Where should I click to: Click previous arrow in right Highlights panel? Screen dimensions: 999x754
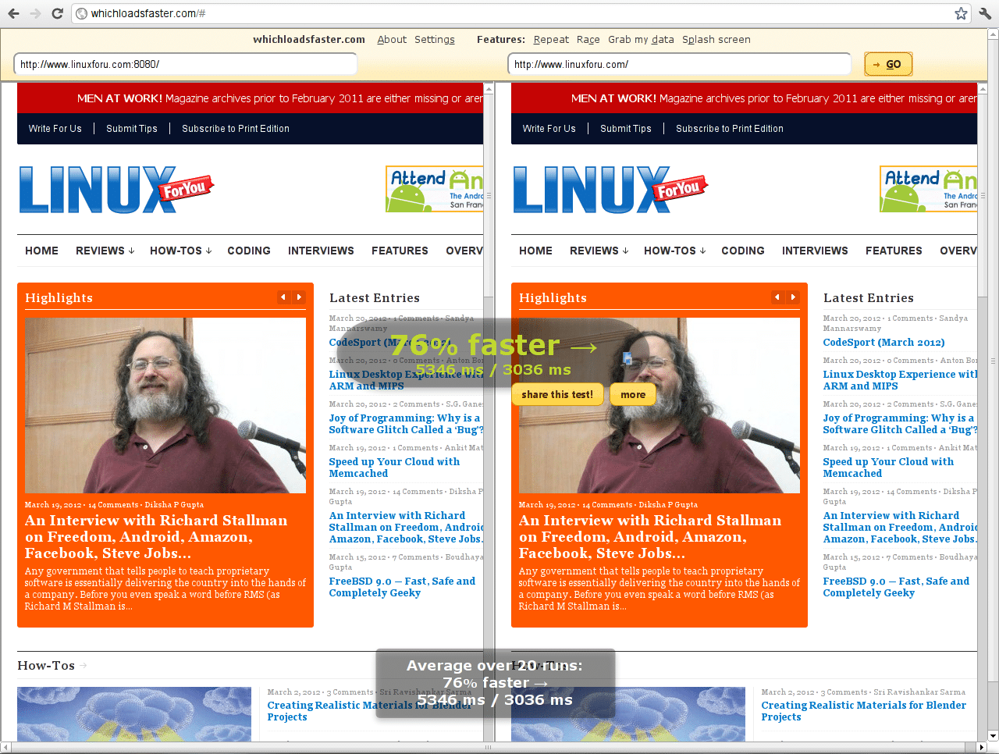coord(777,297)
